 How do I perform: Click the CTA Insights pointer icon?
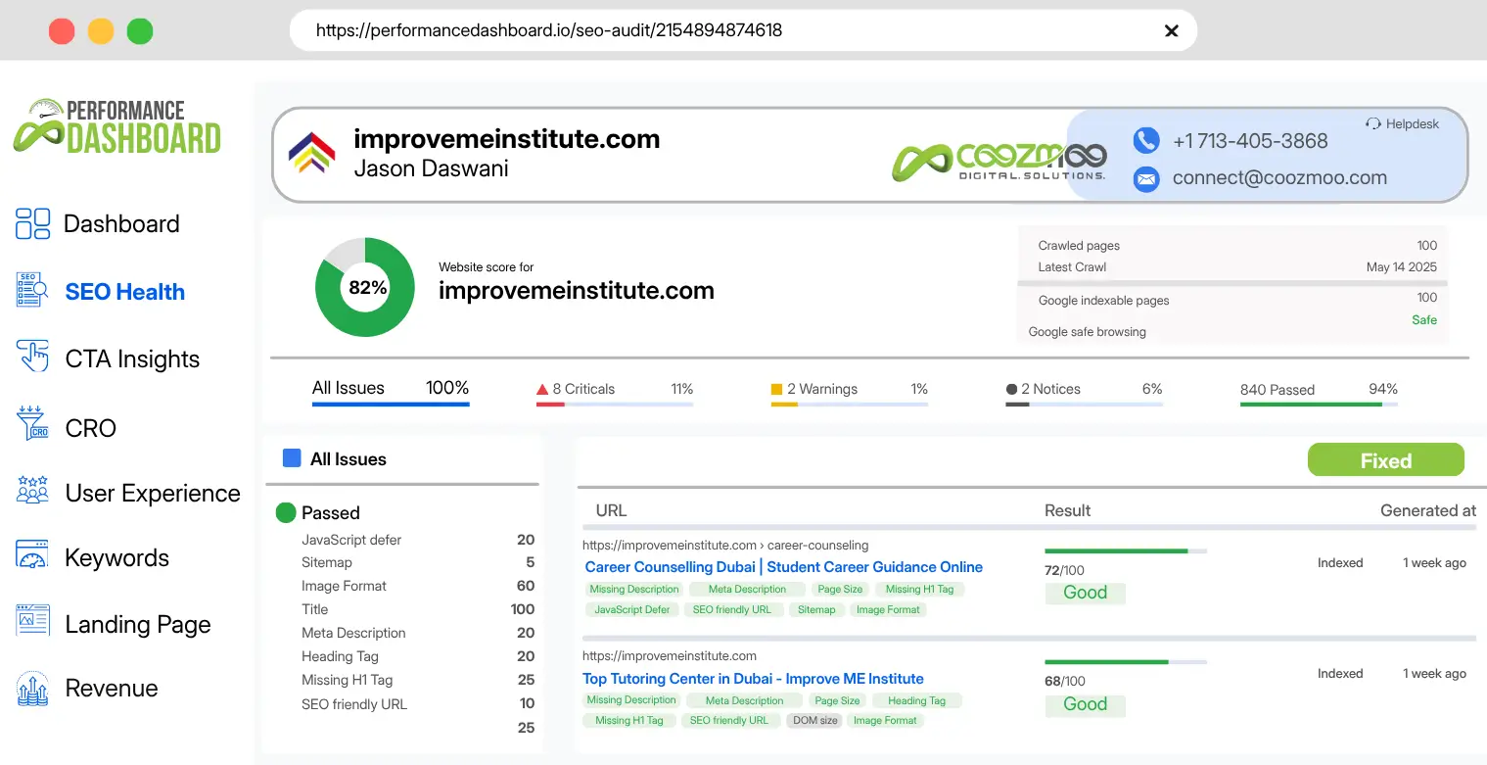[32, 358]
